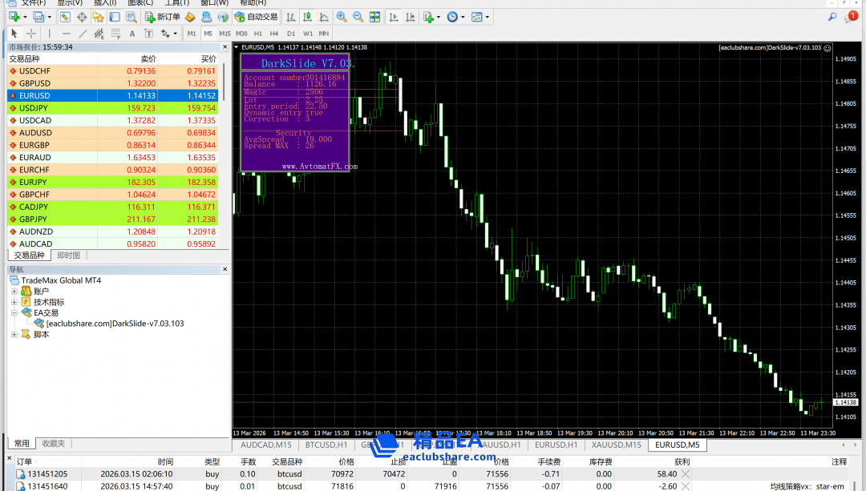
Task: Open the tile windows grid icon
Action: coord(374,17)
